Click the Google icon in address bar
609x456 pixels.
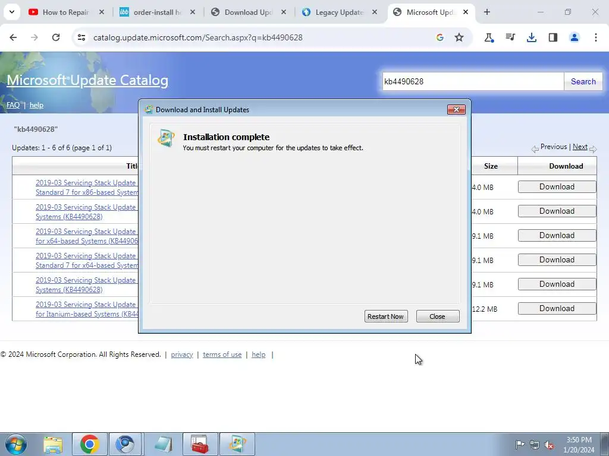click(x=440, y=37)
